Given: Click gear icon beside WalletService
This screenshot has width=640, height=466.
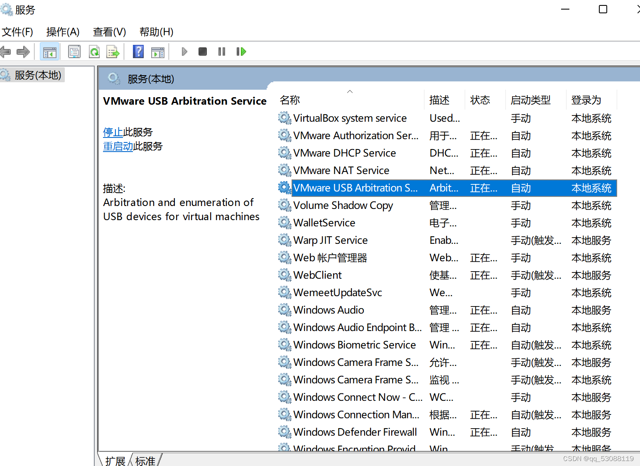Looking at the screenshot, I should 284,223.
